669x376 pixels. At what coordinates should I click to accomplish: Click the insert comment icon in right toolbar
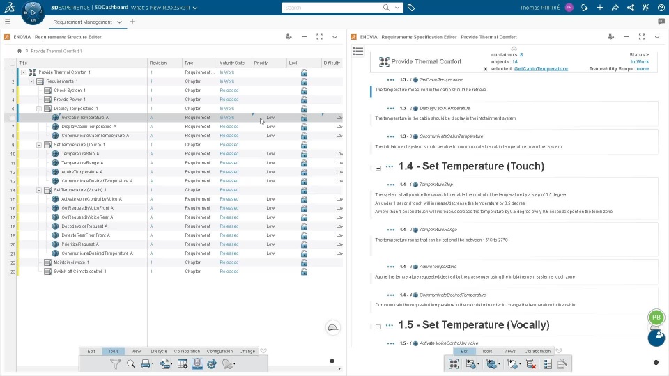click(x=512, y=363)
